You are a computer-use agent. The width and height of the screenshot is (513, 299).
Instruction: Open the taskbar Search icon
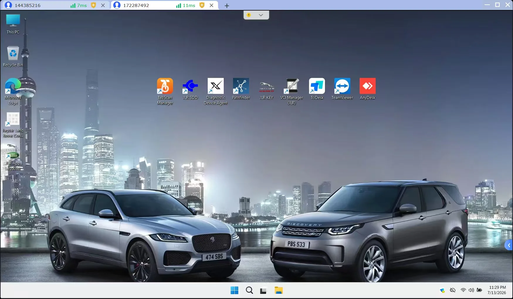pyautogui.click(x=249, y=290)
